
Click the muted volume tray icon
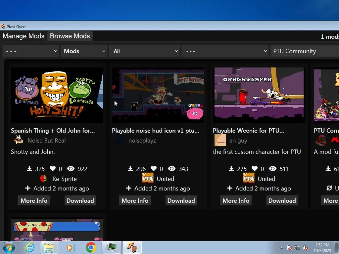point(306,248)
